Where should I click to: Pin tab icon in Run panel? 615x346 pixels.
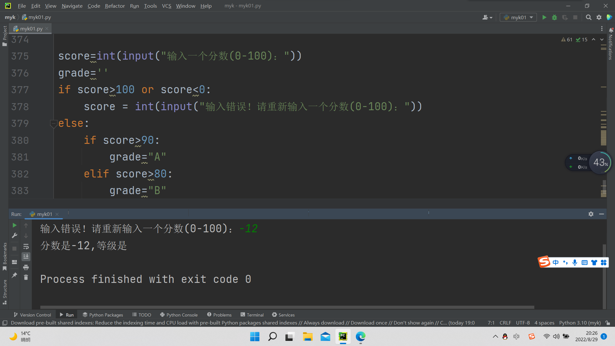[x=14, y=275]
